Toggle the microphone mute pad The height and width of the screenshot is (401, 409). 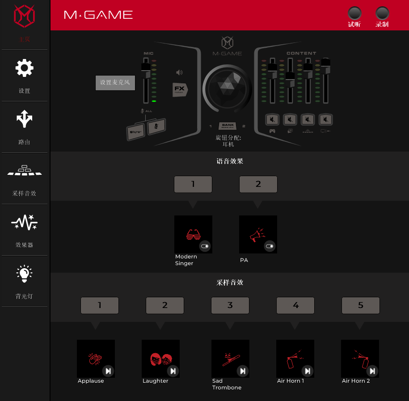tap(156, 127)
